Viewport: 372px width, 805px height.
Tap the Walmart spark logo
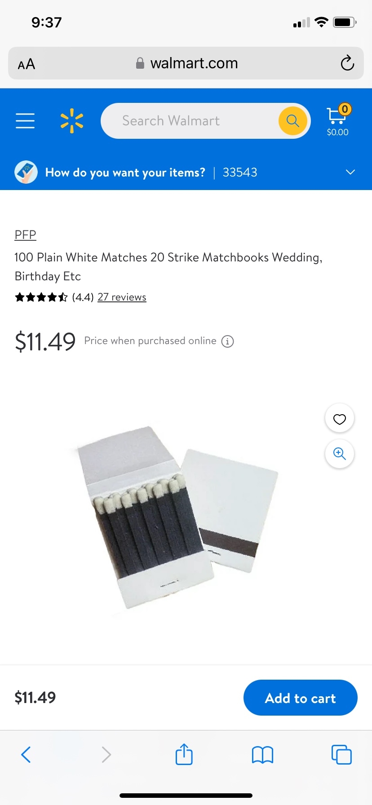click(x=72, y=121)
